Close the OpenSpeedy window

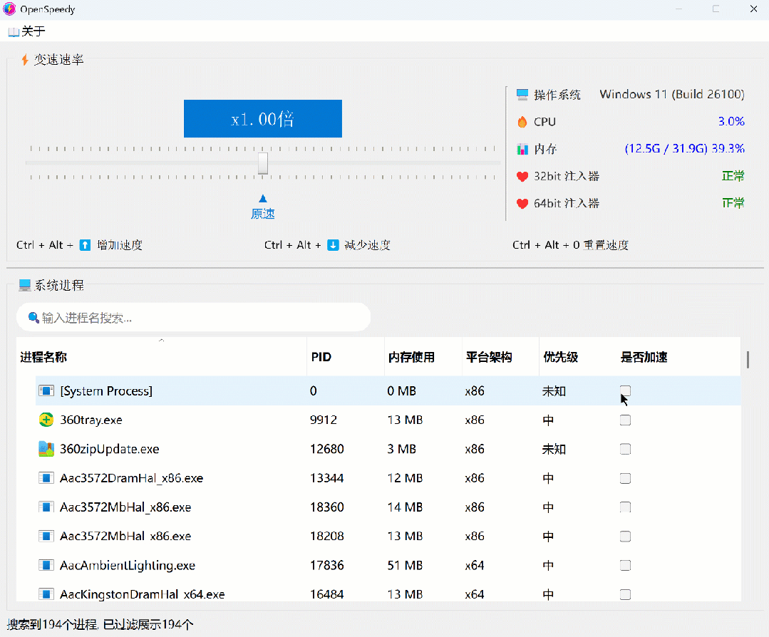(x=754, y=9)
